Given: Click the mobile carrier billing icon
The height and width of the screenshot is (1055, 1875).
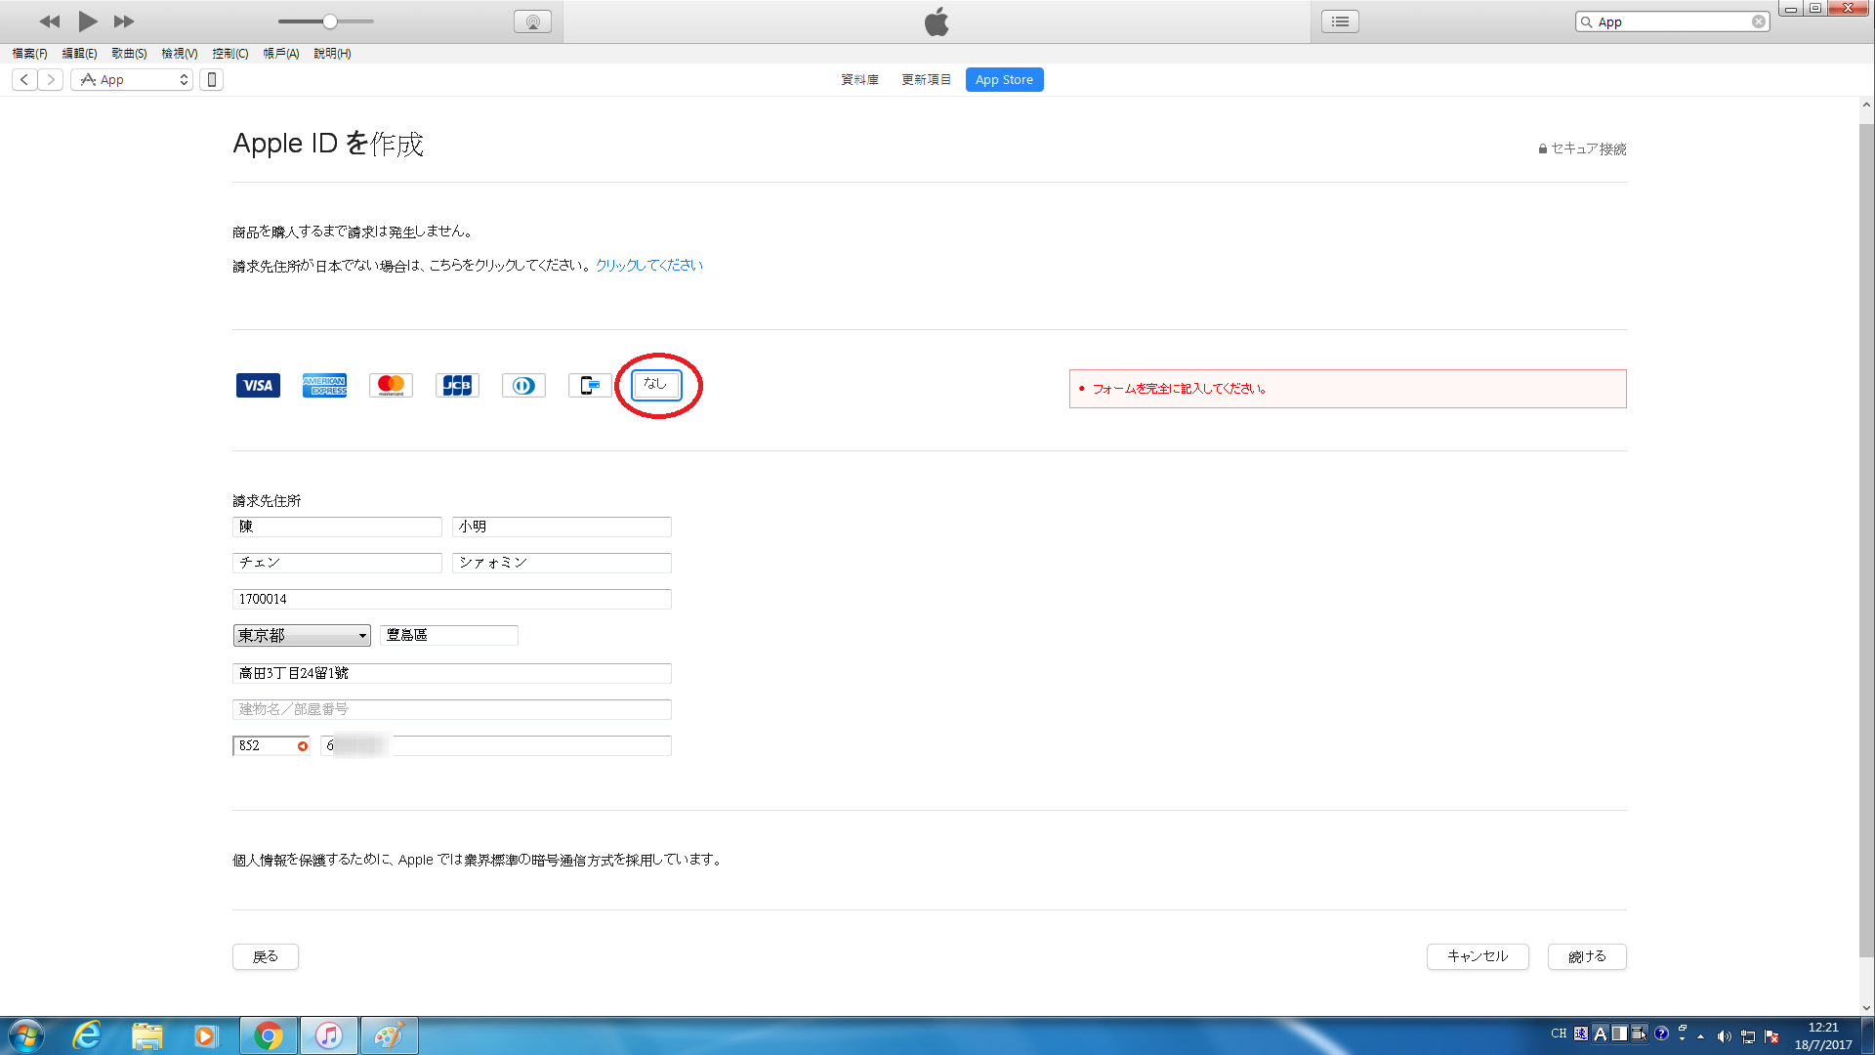Looking at the screenshot, I should pos(590,386).
